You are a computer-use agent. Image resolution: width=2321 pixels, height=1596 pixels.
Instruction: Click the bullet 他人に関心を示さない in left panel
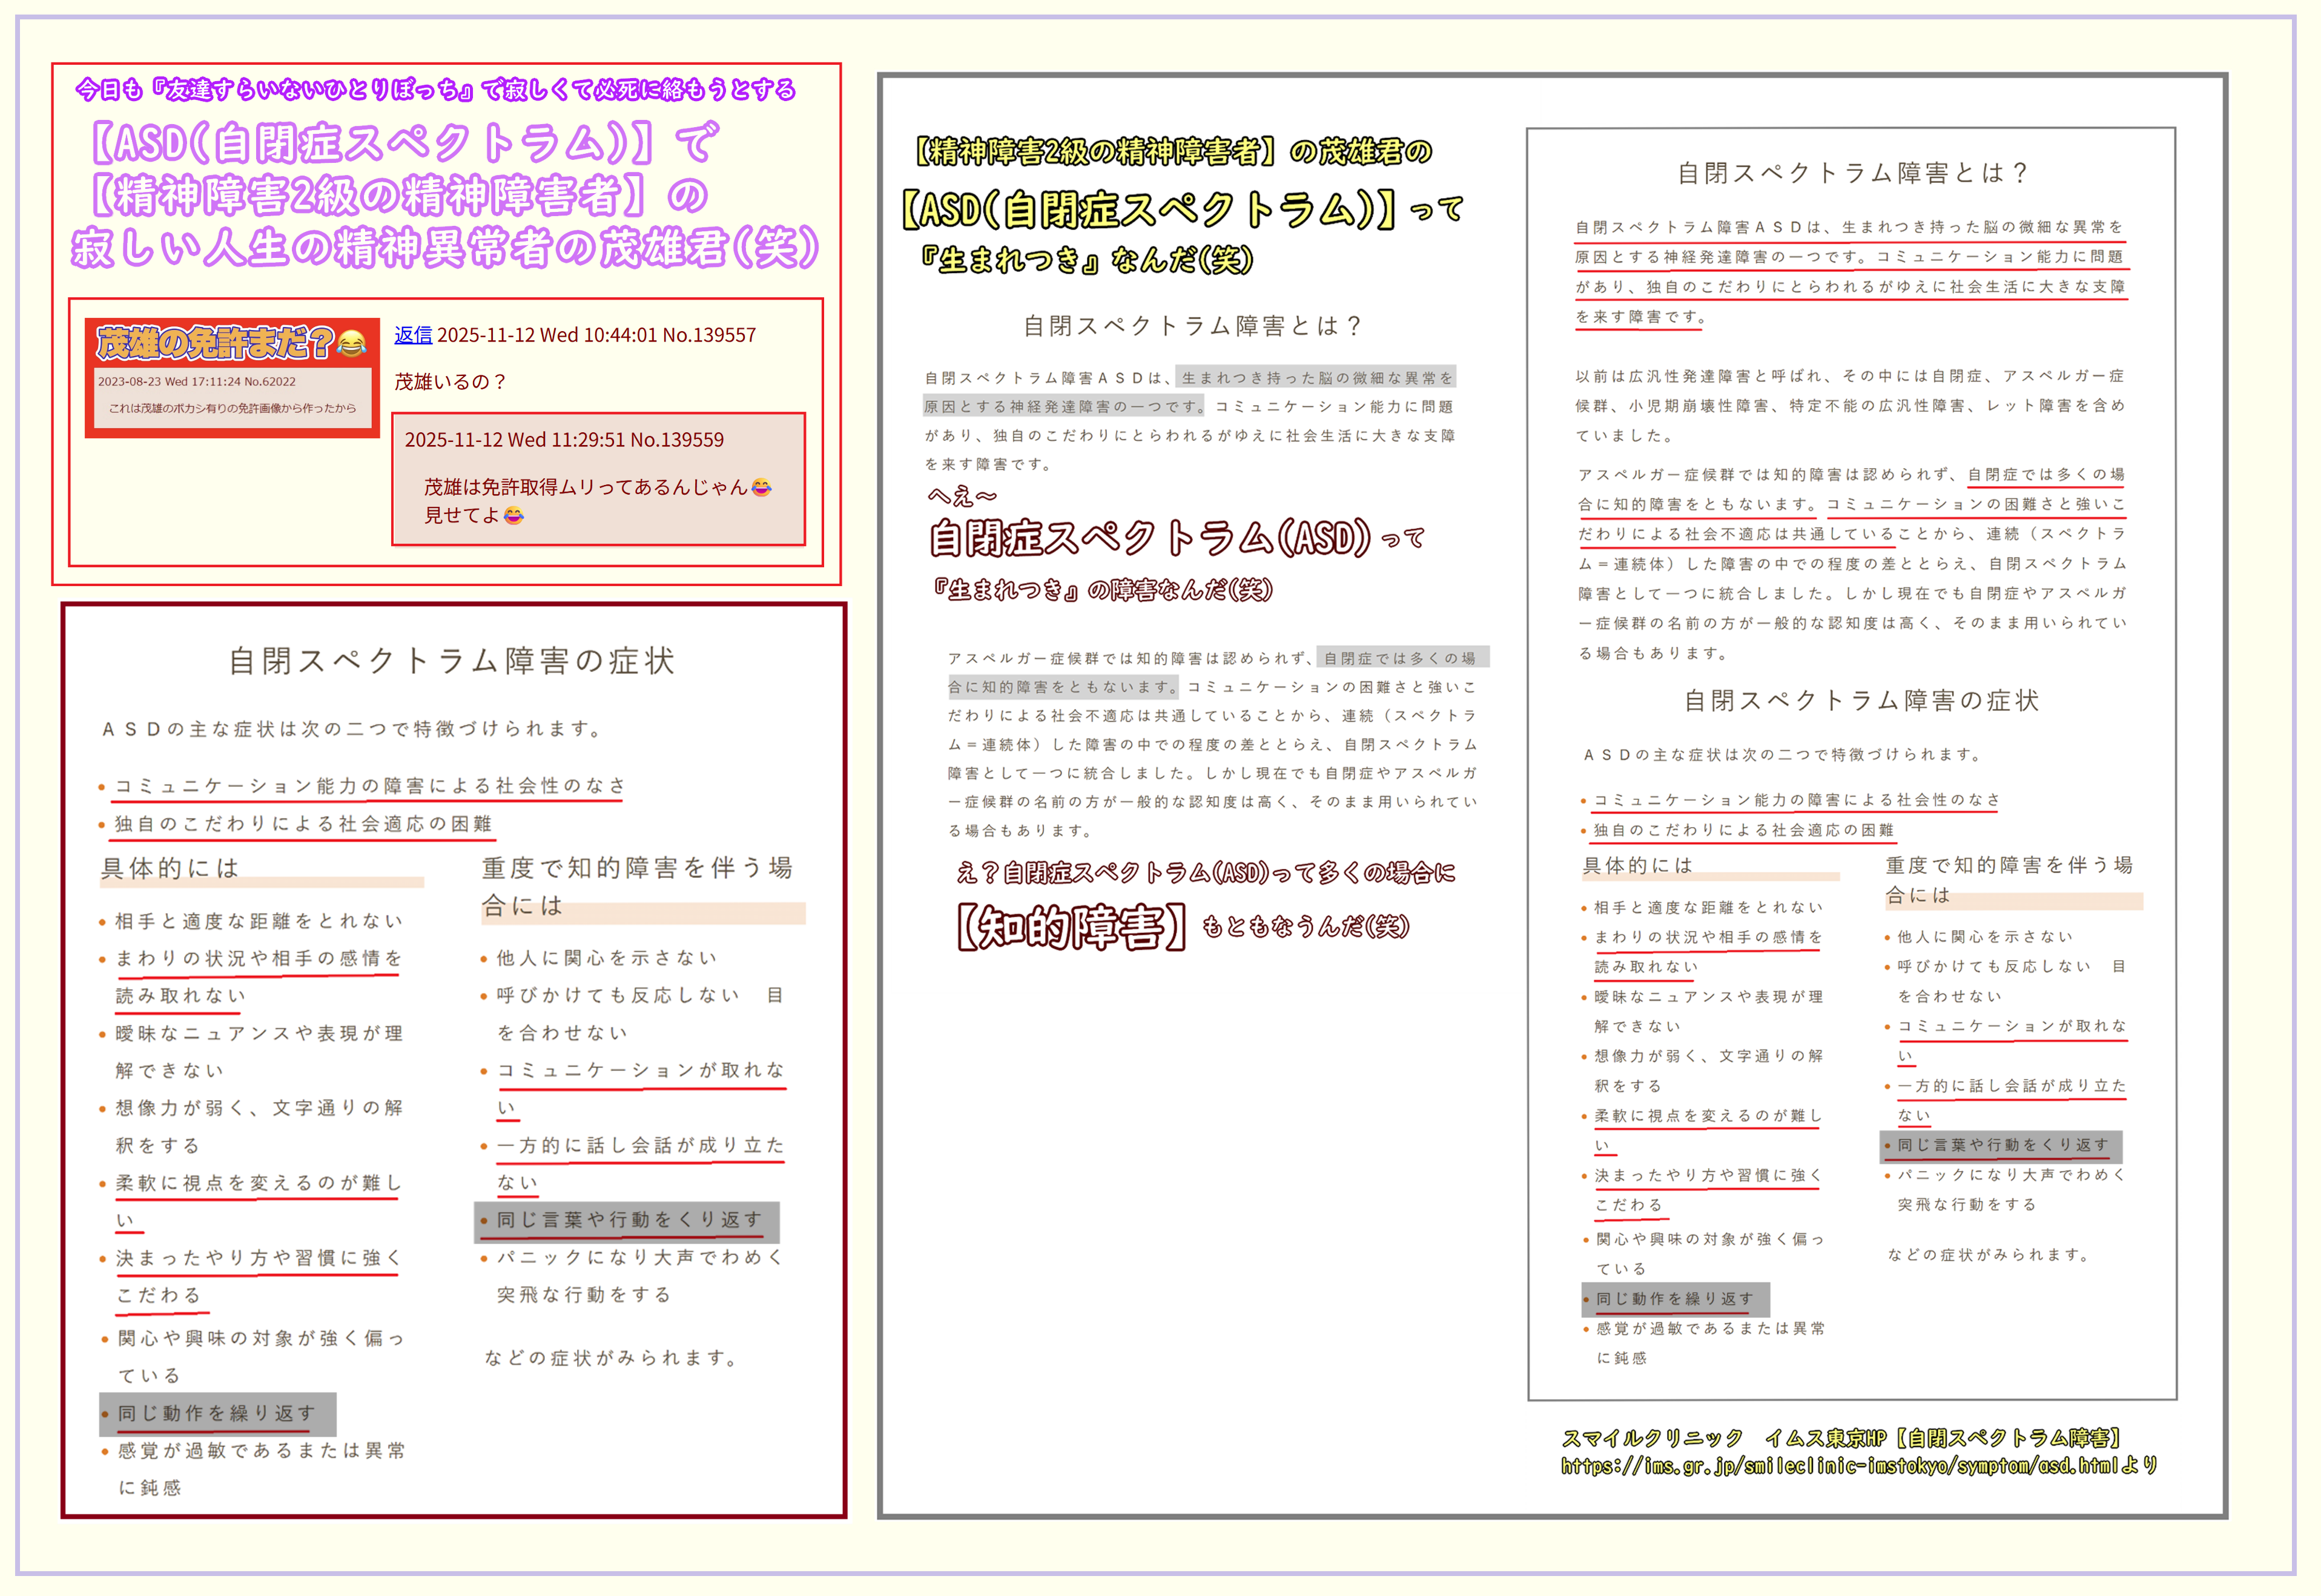(x=607, y=958)
